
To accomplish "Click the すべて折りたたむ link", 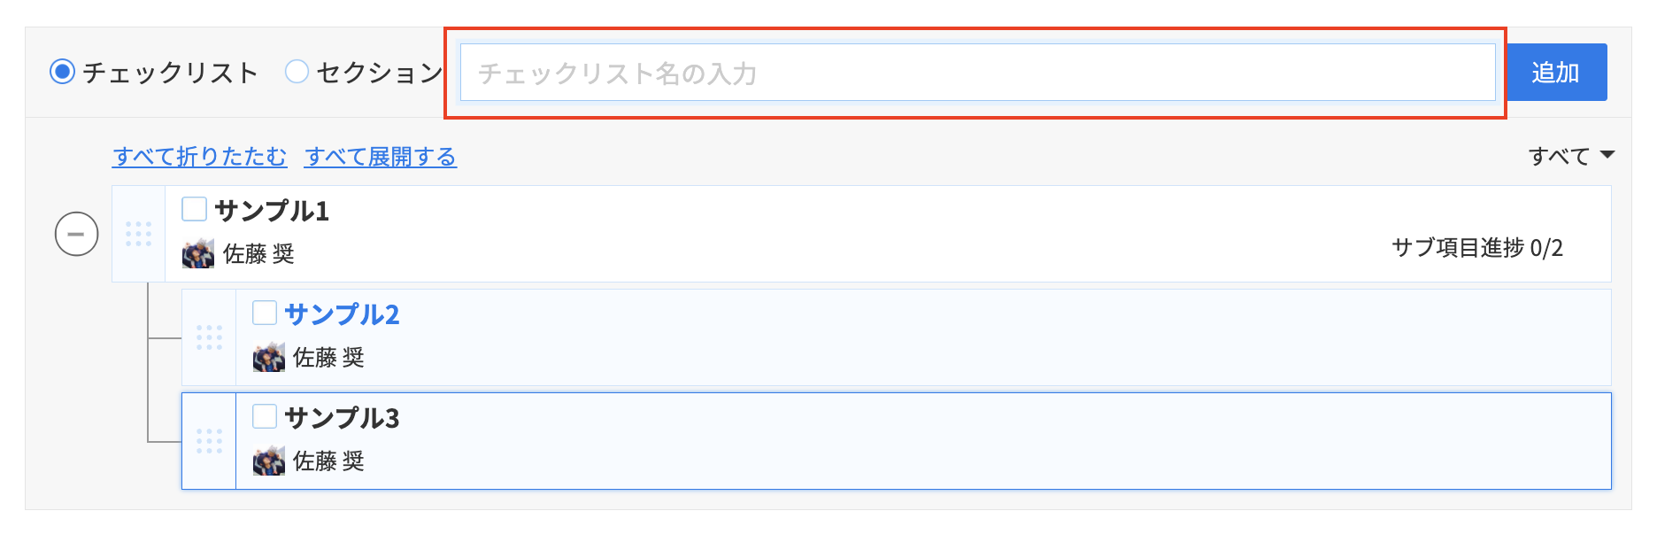I will pos(199,157).
